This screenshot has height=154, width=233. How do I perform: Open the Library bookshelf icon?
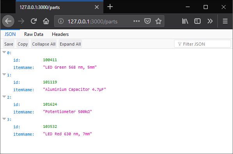tap(185, 21)
